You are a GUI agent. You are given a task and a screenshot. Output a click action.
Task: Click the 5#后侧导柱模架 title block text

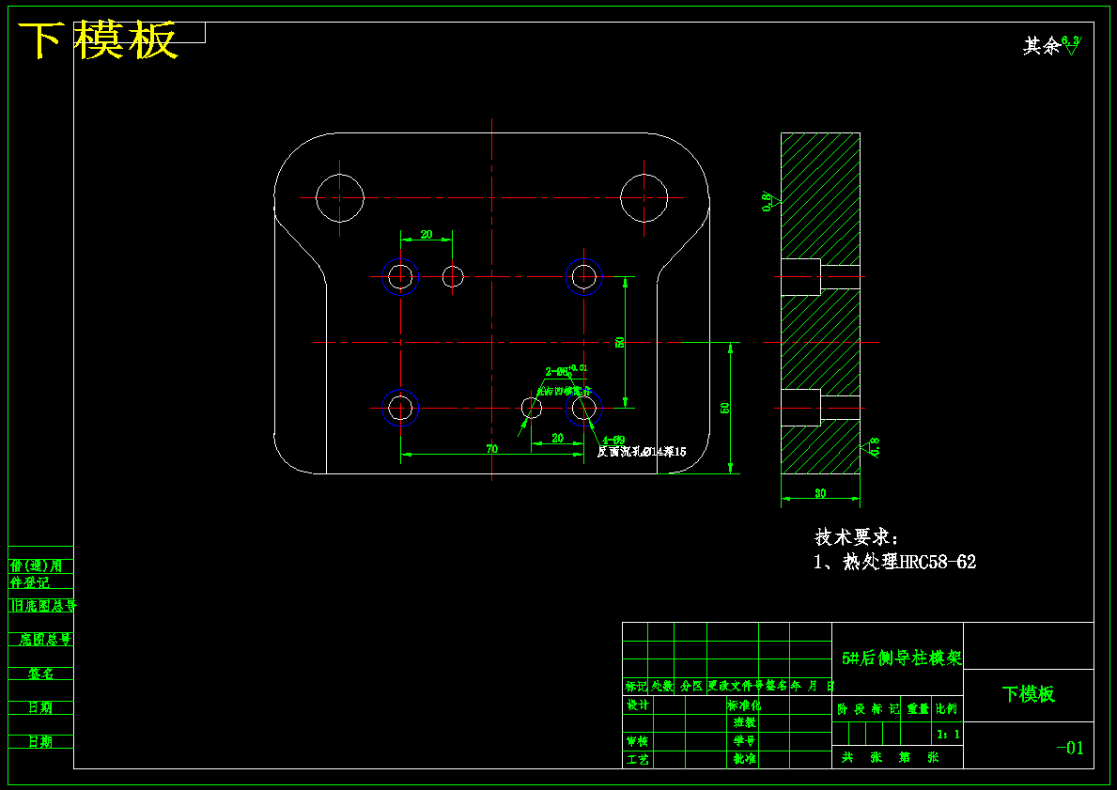click(901, 658)
